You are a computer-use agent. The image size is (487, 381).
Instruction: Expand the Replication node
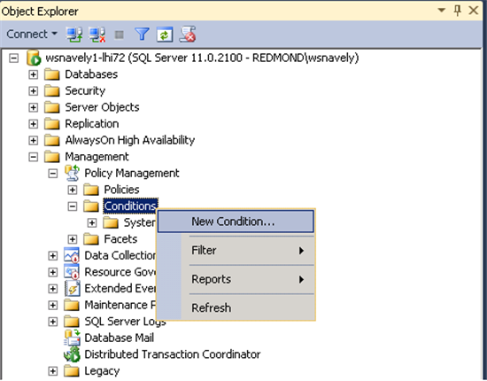(x=34, y=124)
